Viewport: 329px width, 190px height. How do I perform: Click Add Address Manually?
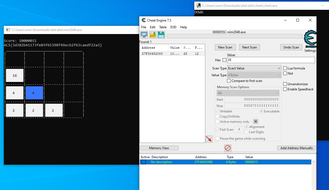[x=297, y=148]
